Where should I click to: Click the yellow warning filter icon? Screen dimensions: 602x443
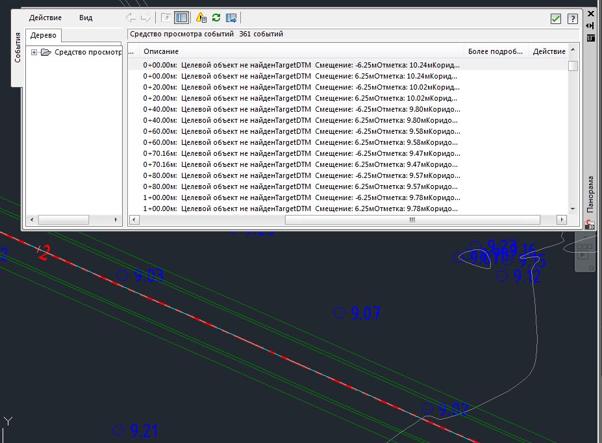tap(201, 18)
